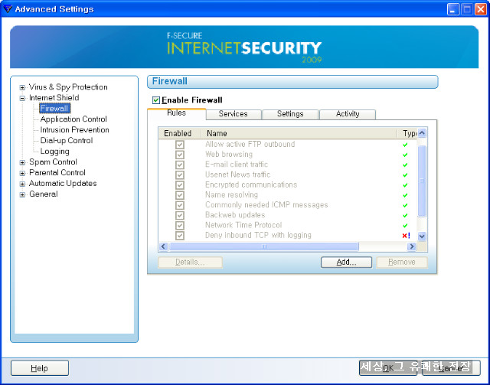Click the Help button
490x385 pixels.
pyautogui.click(x=39, y=368)
